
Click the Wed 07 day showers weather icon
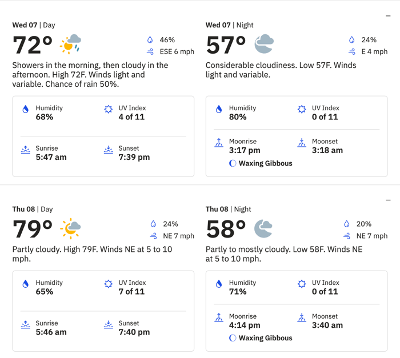click(71, 44)
